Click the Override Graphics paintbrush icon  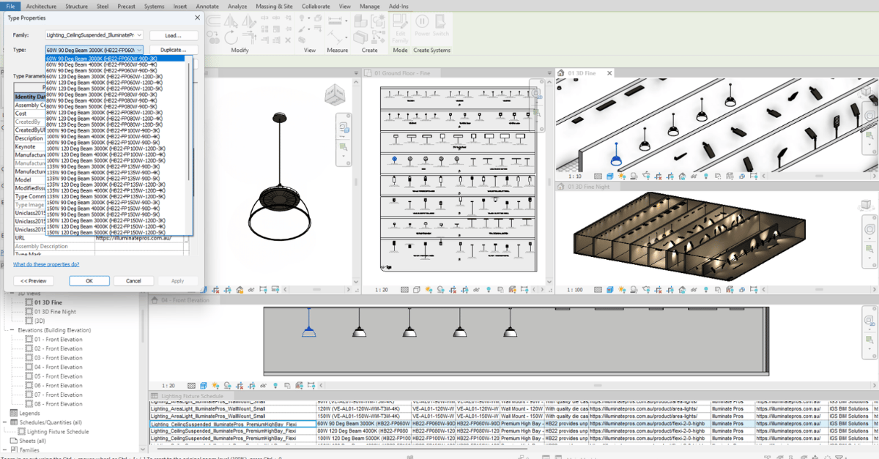pyautogui.click(x=302, y=29)
